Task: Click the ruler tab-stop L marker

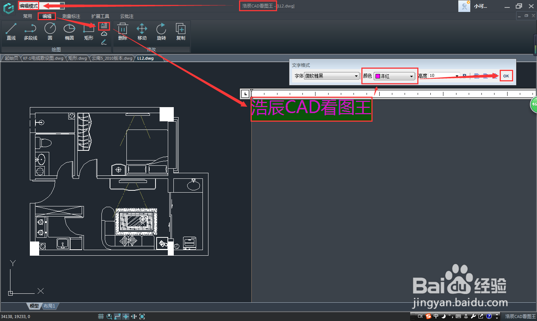Action: (x=245, y=94)
